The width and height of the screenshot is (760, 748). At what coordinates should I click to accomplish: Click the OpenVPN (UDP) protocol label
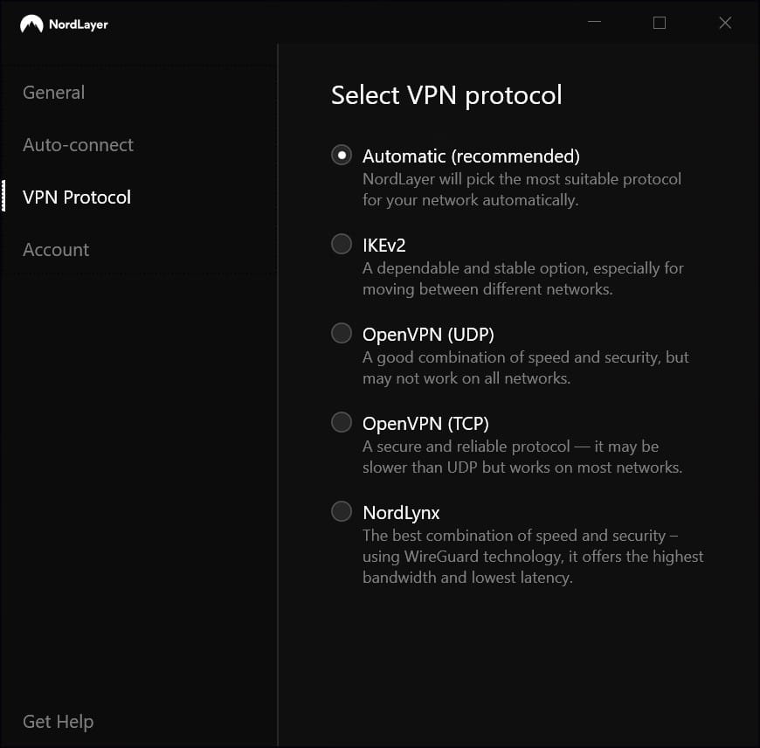(x=429, y=334)
